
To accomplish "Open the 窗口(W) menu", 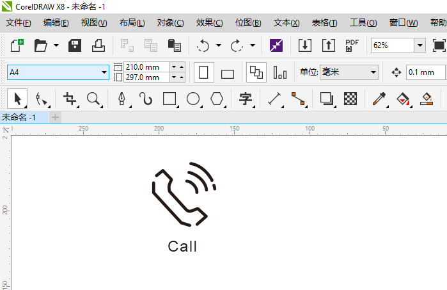I will click(404, 22).
